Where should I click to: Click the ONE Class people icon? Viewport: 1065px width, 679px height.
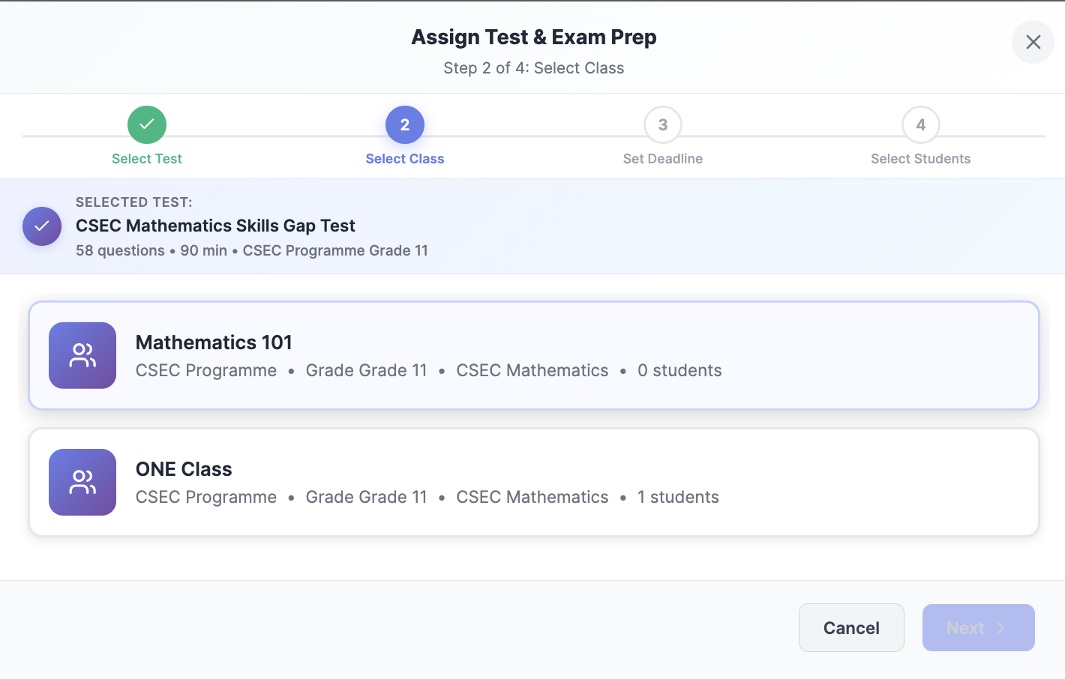(82, 482)
